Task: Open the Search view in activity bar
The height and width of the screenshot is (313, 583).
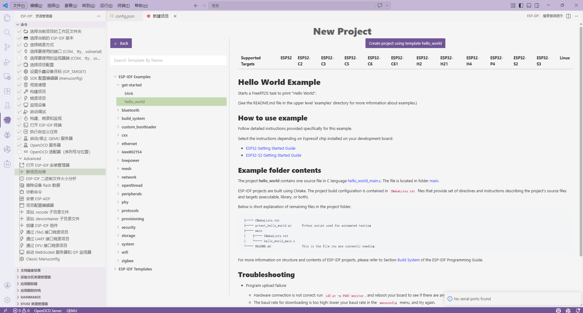Action: (x=7, y=33)
